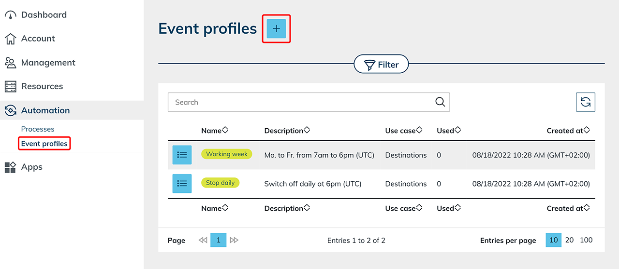619x269 pixels.
Task: Select Event profiles in the sidebar
Action: point(44,144)
